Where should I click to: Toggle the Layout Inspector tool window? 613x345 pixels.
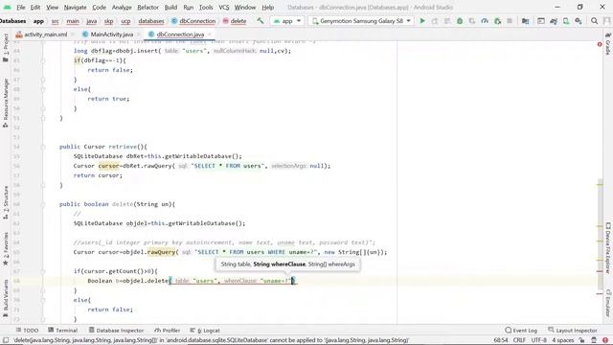coord(573,330)
